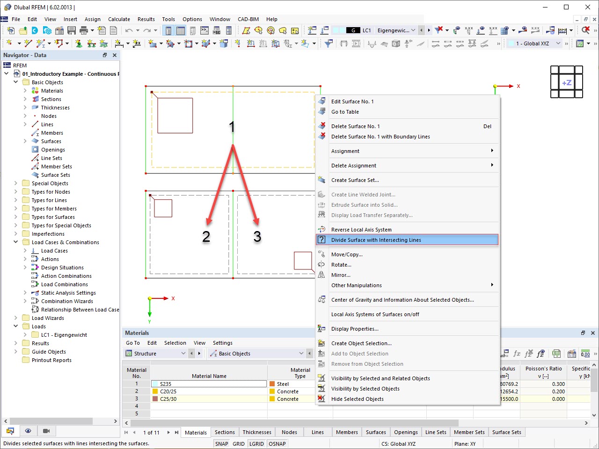Collapse the Load Cases & Combinations tree branch

tap(15, 242)
